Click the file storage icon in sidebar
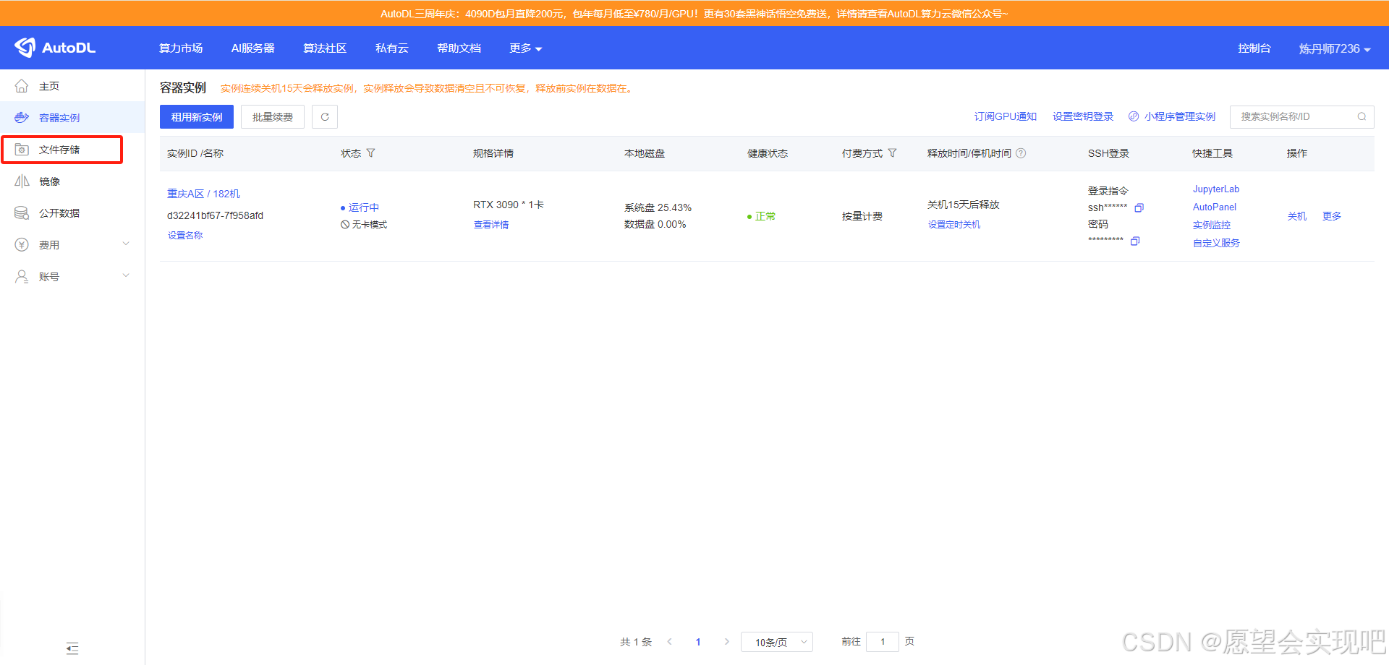Screen dimensions: 1389x665 pyautogui.click(x=22, y=150)
